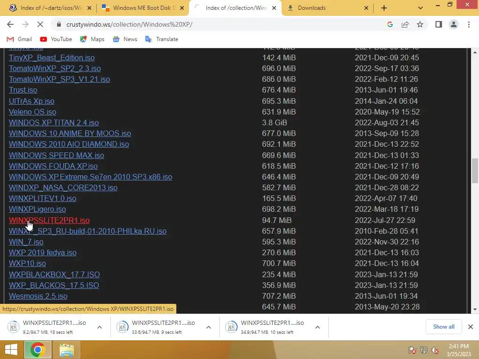
Task: Open the Maps bookmark
Action: point(92,39)
